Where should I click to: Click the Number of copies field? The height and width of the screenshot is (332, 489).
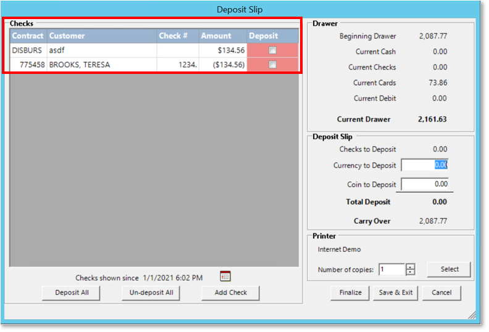[391, 270]
